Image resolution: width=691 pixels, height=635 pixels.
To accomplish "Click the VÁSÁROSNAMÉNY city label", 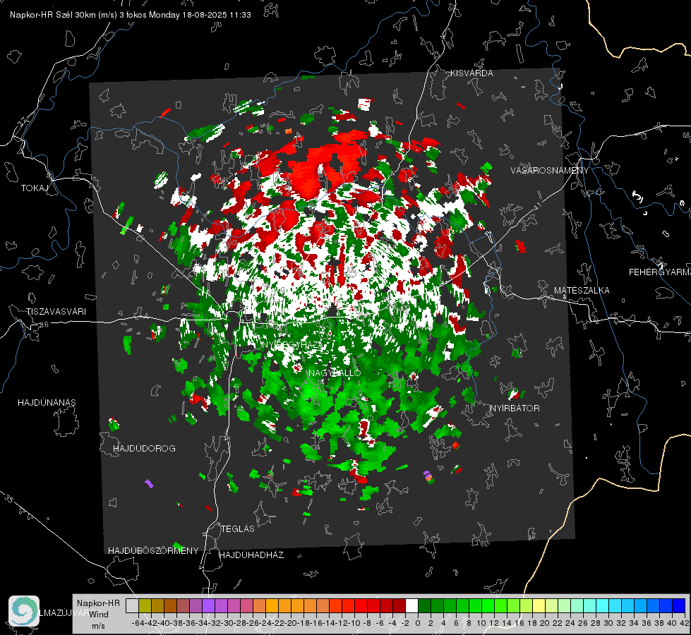I will coord(550,170).
